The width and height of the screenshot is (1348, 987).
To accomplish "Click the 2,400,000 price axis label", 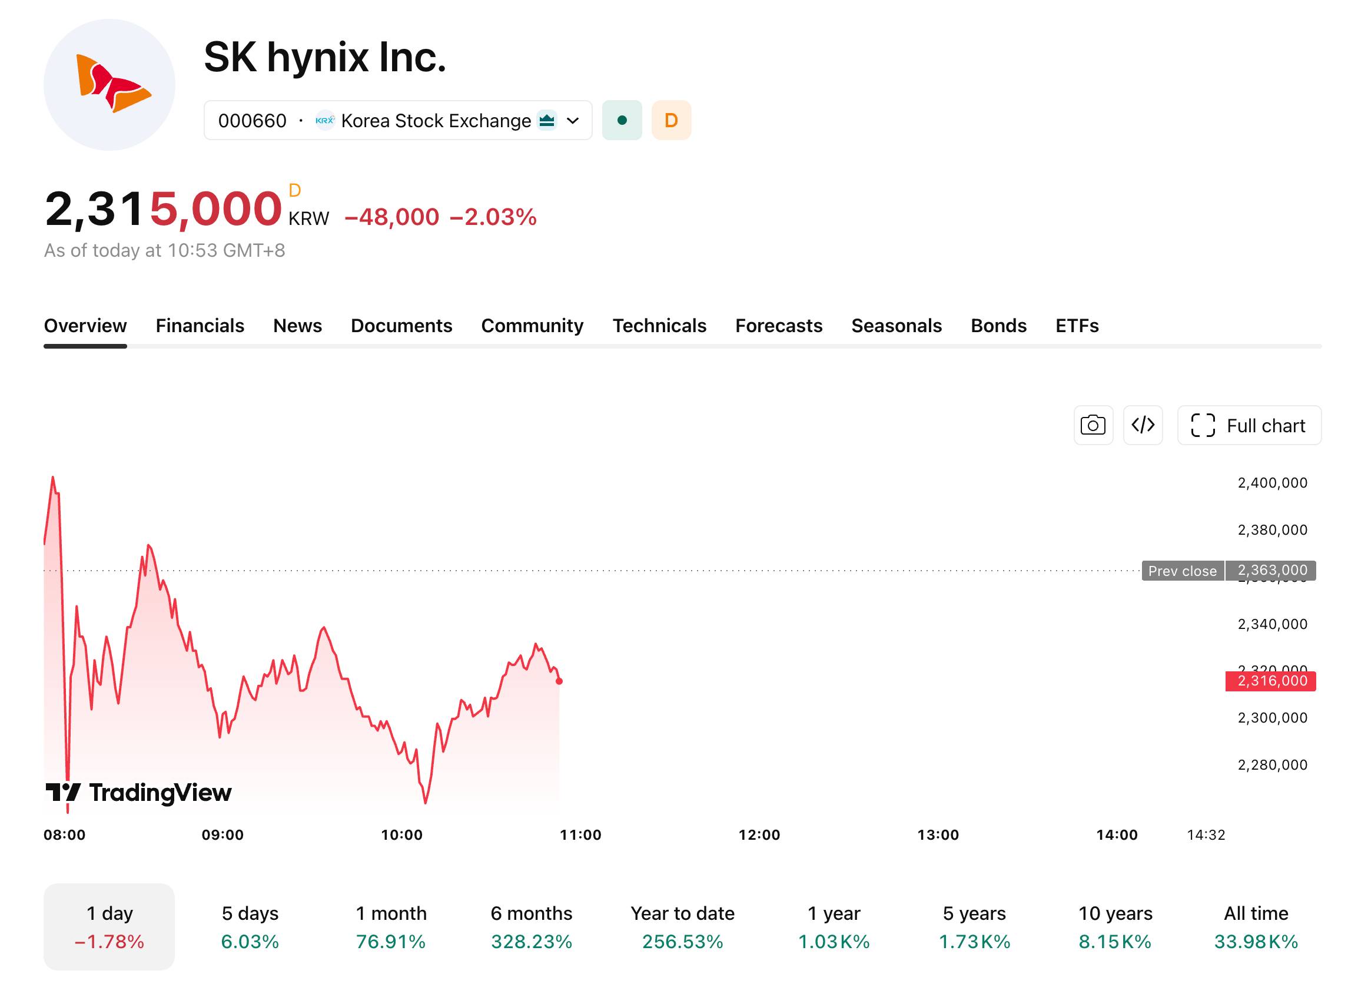I will (x=1273, y=483).
